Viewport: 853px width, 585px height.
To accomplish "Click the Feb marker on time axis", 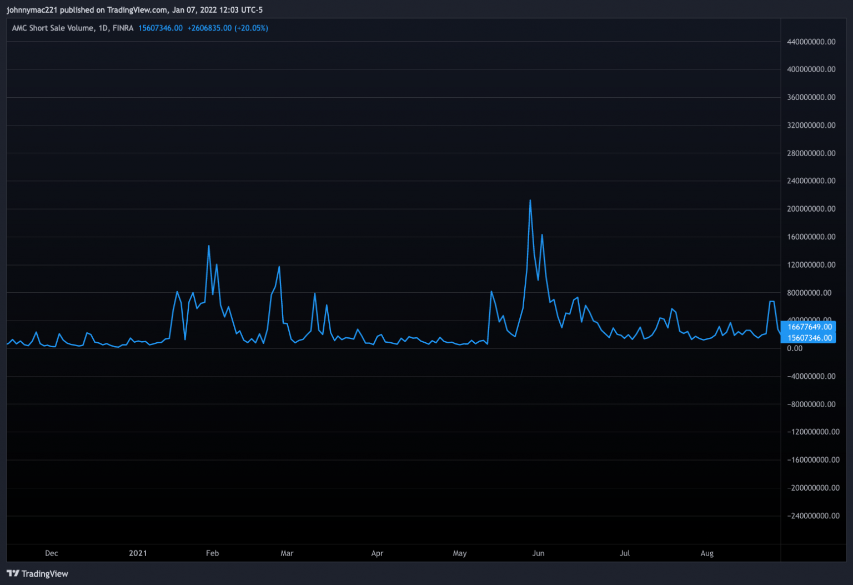I will tap(212, 553).
